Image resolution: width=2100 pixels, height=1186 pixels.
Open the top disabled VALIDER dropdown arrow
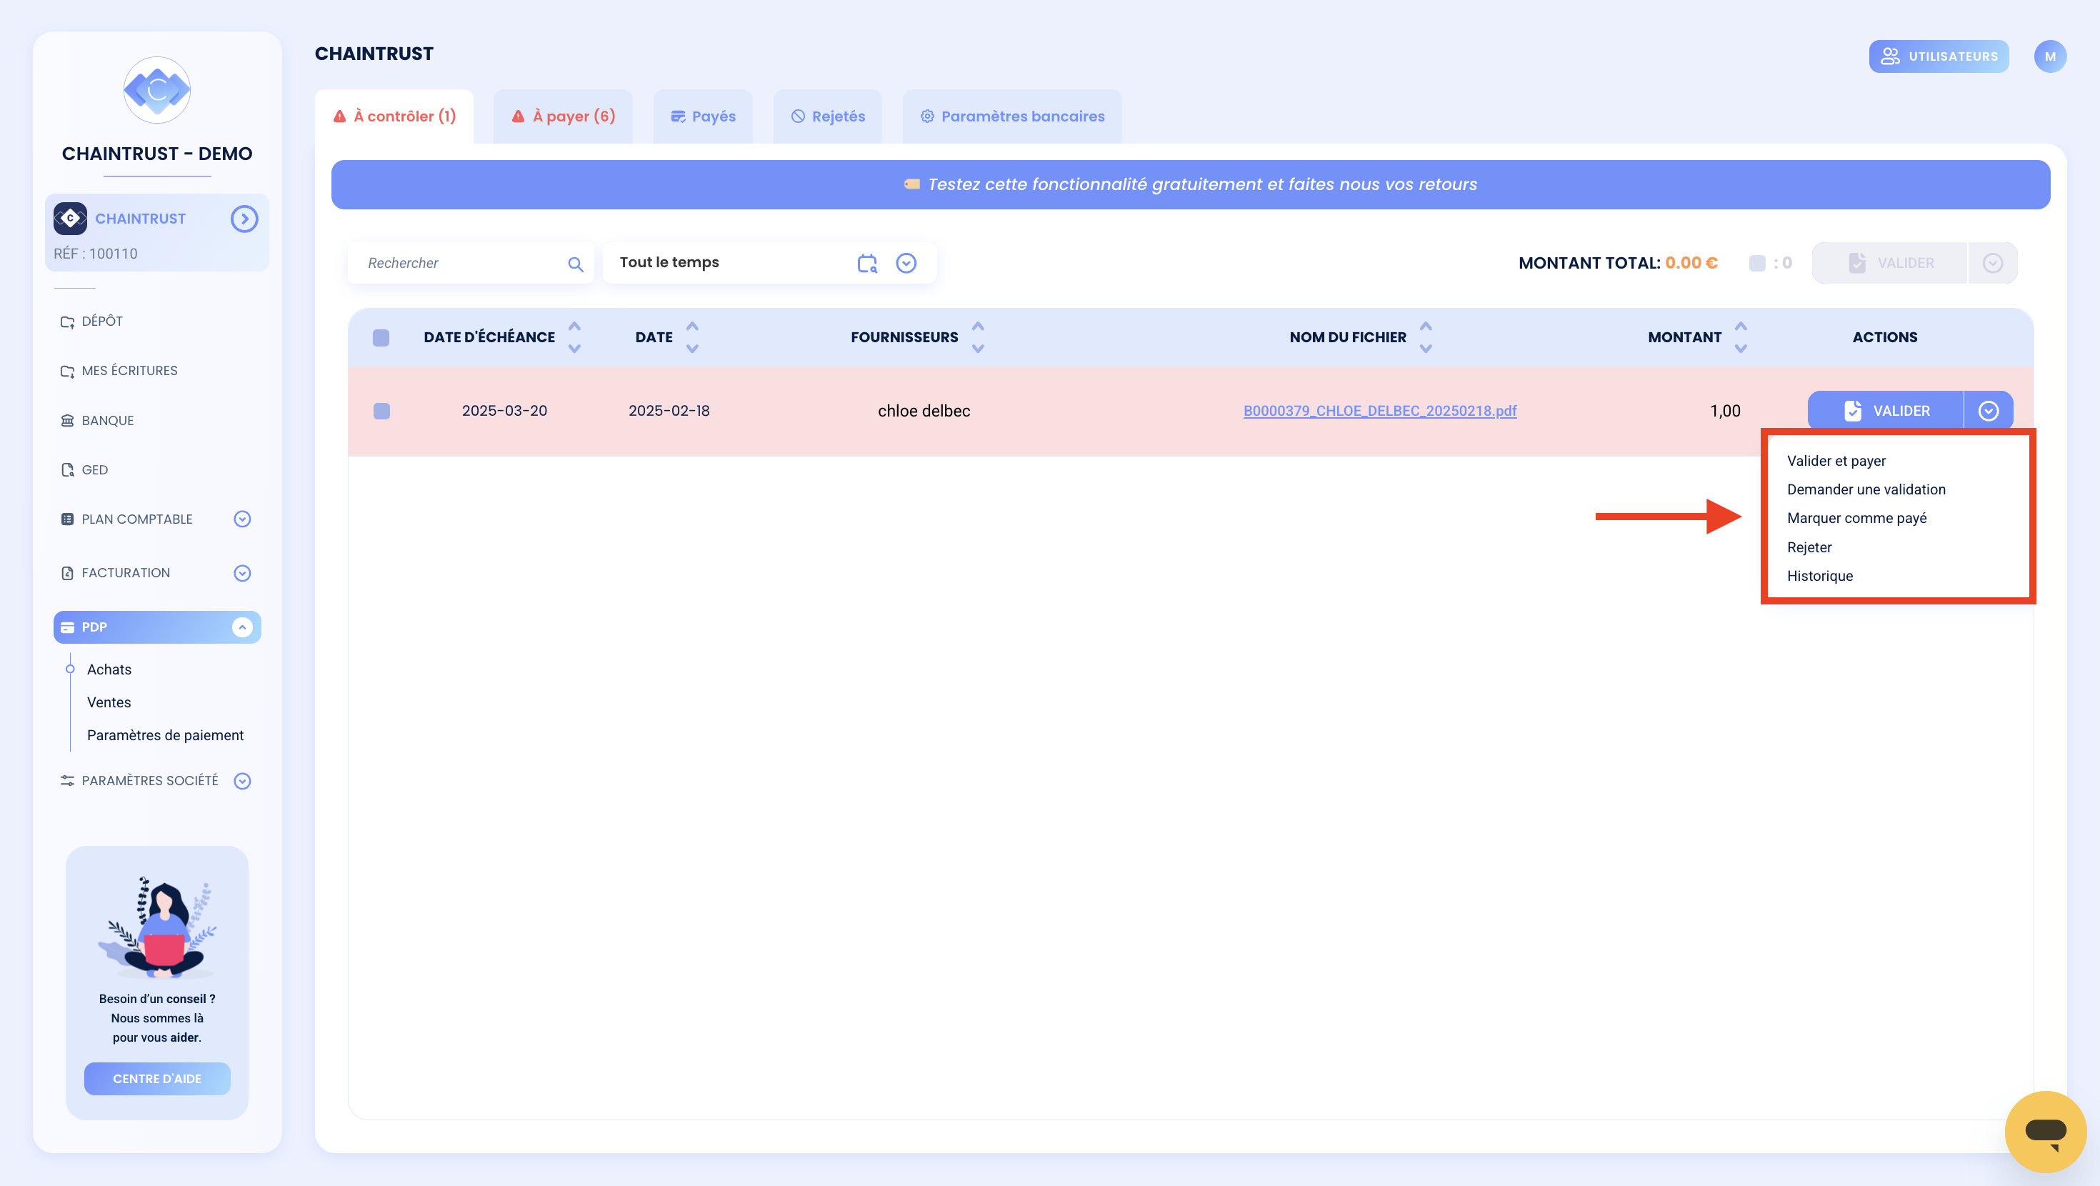(1992, 263)
